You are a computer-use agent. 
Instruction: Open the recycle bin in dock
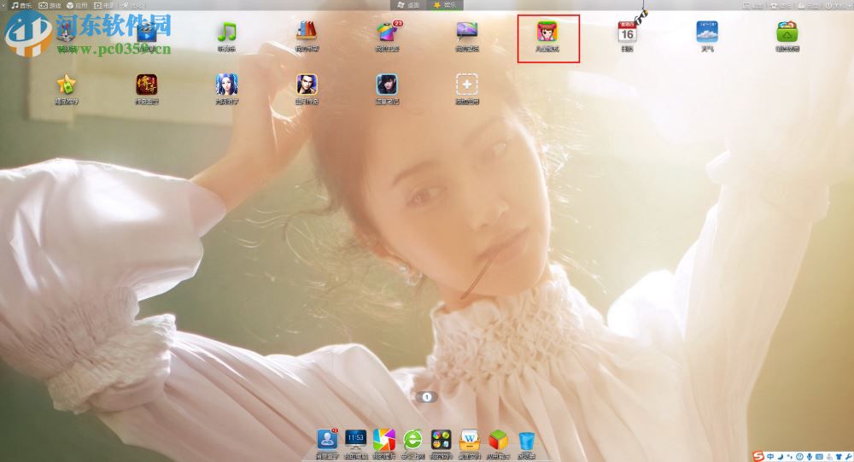[x=527, y=440]
